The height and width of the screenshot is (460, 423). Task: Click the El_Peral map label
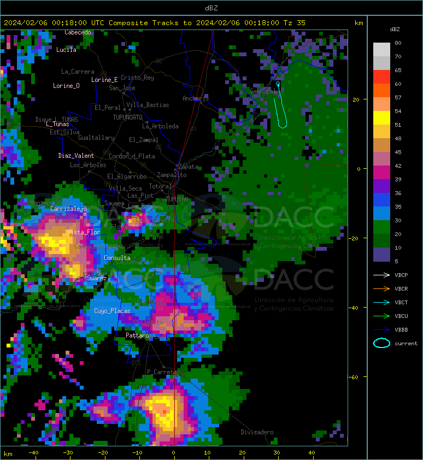(x=108, y=108)
